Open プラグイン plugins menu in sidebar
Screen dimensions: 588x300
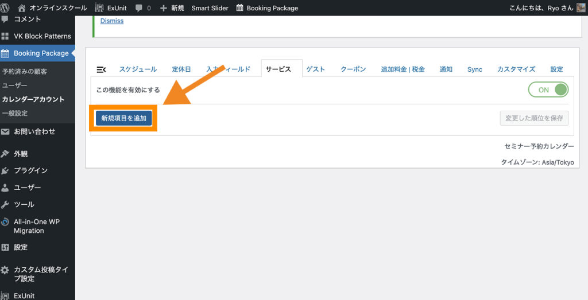(x=30, y=170)
